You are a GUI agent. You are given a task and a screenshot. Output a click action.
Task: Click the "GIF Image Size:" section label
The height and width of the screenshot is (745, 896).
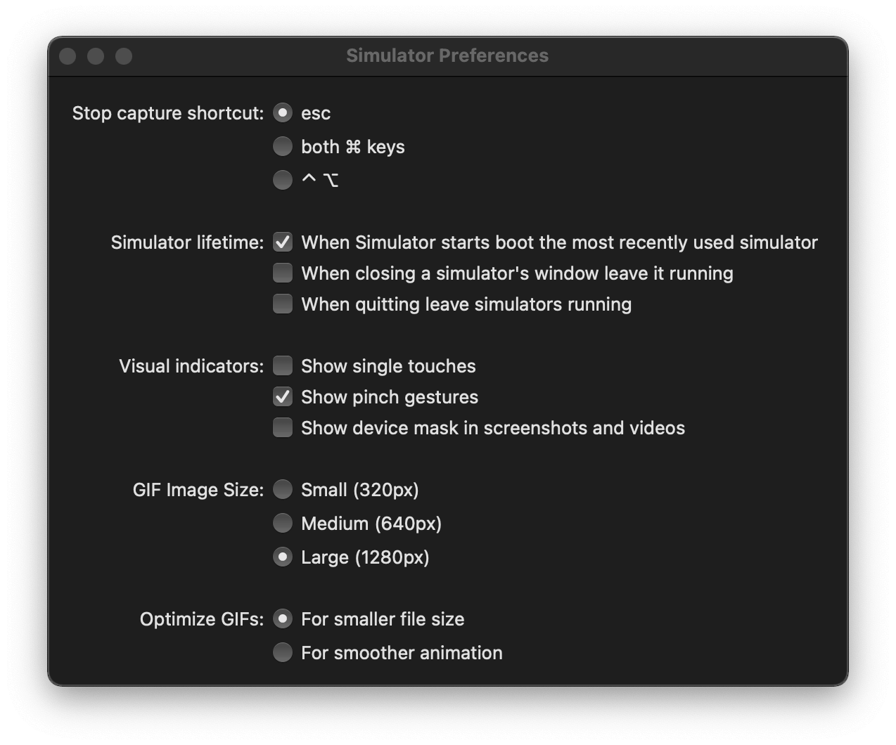point(198,490)
